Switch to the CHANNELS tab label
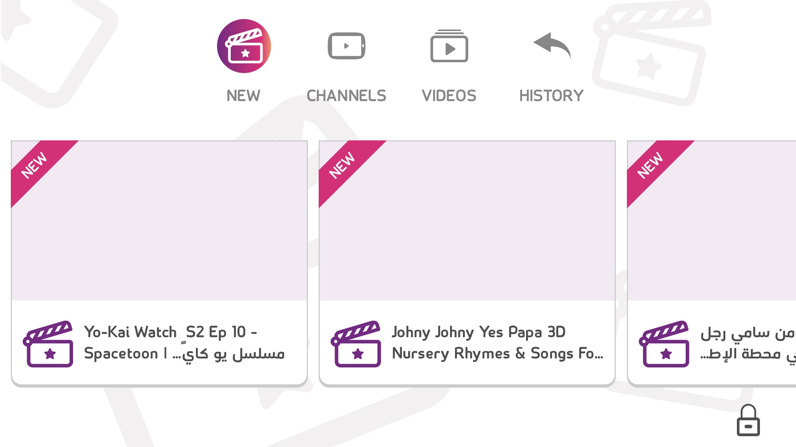The image size is (796, 447). pos(346,96)
